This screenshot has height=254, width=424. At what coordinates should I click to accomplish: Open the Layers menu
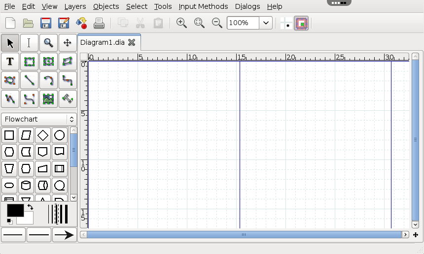point(75,6)
